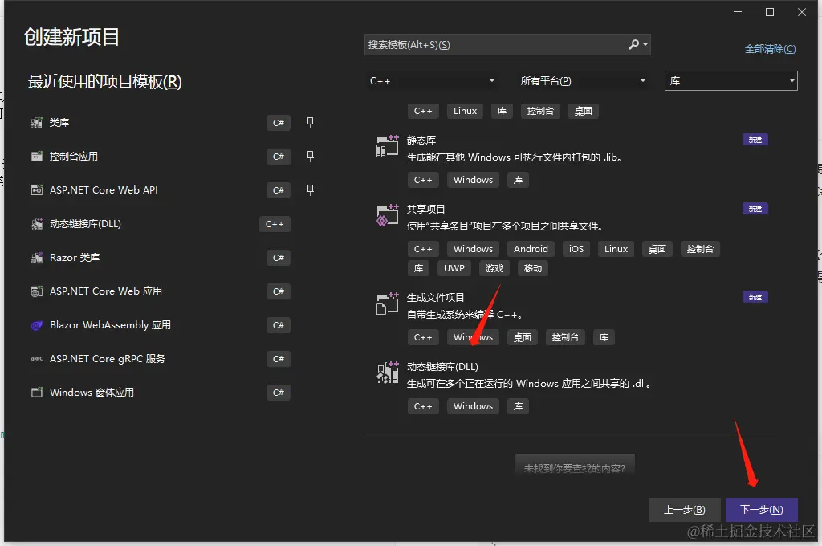Unpin the ASP.NET Core Web API template
Viewport: 822px width, 546px height.
click(310, 189)
